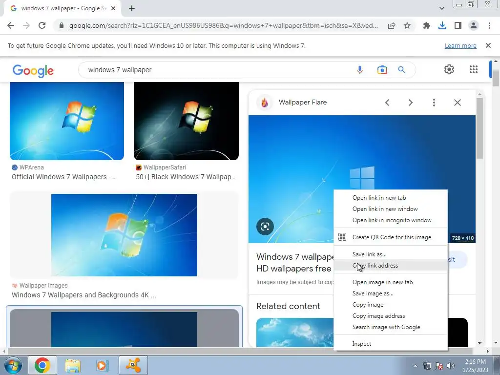This screenshot has width=500, height=375.
Task: Show hidden tray icons arrow
Action: tap(415, 366)
